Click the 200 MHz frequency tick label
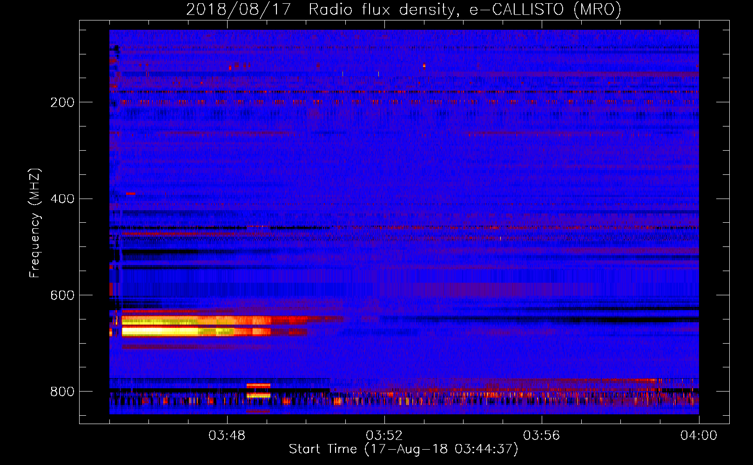Viewport: 753px width, 465px height. click(62, 102)
